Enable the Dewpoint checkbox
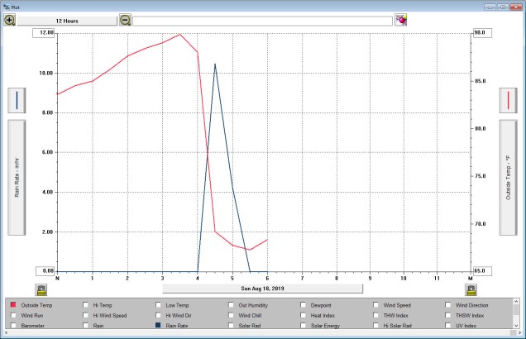This screenshot has width=526, height=339. click(304, 305)
